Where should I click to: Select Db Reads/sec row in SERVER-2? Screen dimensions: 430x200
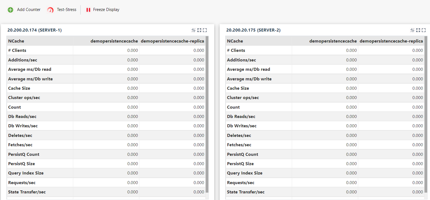(x=325, y=117)
